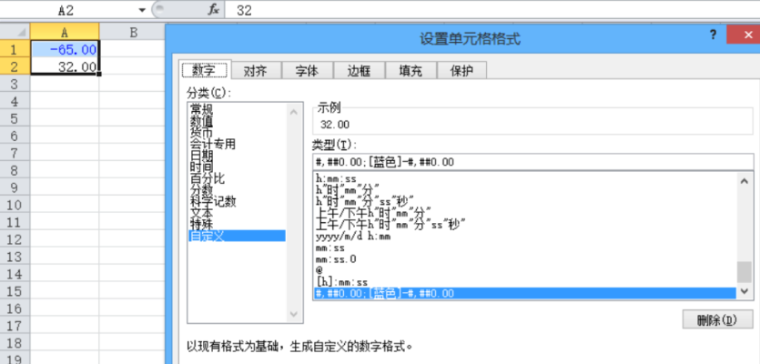760x364 pixels.
Task: Select the 填充 tab
Action: (x=410, y=71)
